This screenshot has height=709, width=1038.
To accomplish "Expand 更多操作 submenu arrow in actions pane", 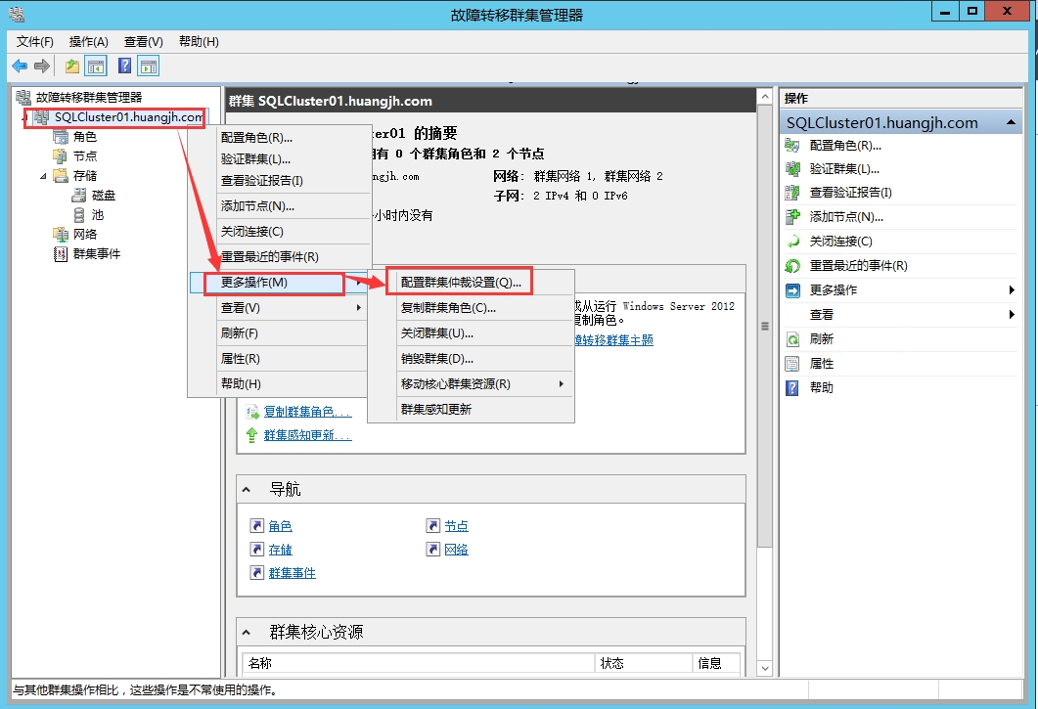I will tap(1012, 289).
